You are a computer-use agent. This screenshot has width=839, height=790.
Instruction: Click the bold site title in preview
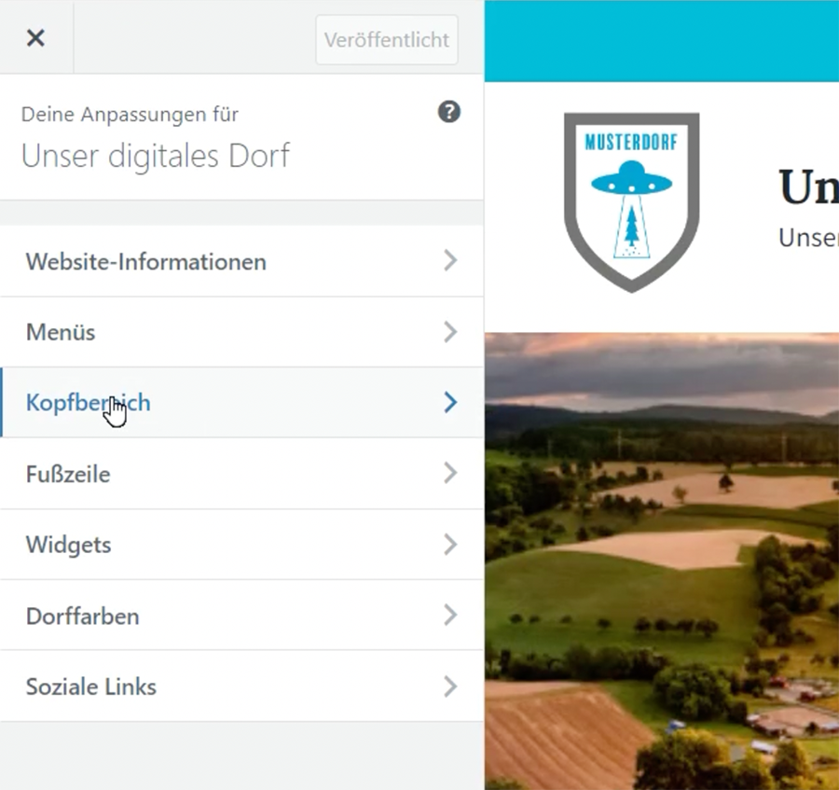807,188
